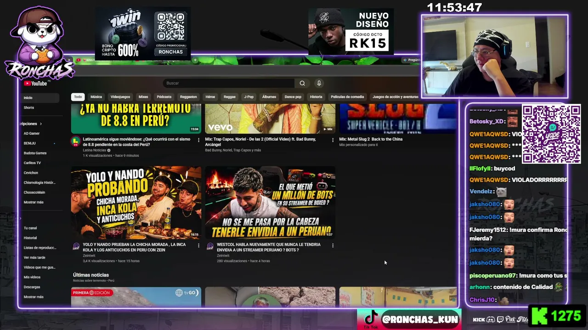Expand subscriptions with Mostrar más below ChooscoMain
The width and height of the screenshot is (588, 330).
tap(34, 202)
